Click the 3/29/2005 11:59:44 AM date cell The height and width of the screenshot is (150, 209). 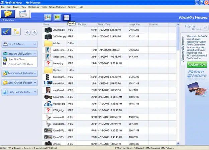(x=110, y=63)
